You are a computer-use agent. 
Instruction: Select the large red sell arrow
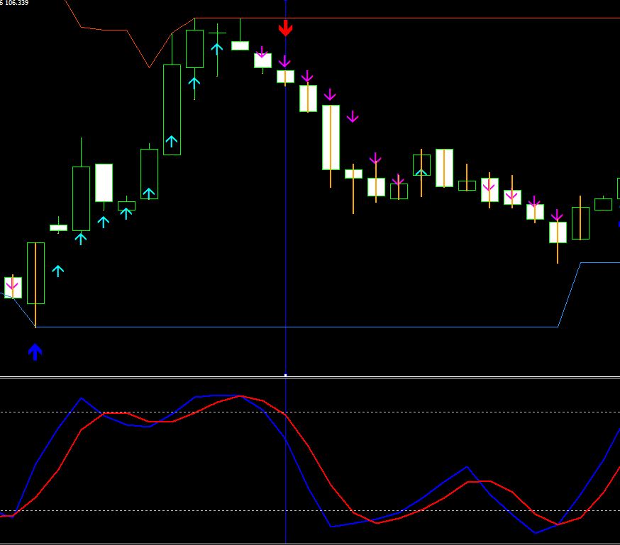click(x=285, y=28)
